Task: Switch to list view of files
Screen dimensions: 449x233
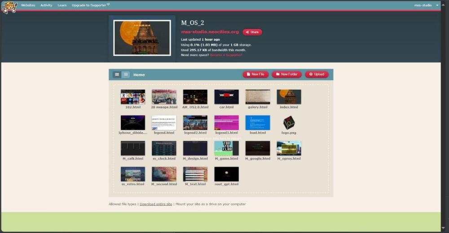Action: 126,74
